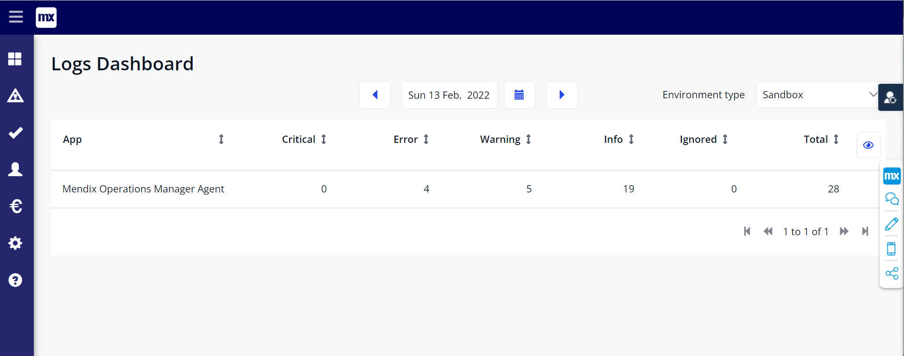Open the euro costs icon in sidebar
This screenshot has width=904, height=356.
(15, 206)
